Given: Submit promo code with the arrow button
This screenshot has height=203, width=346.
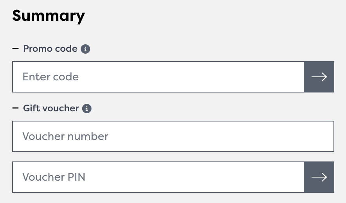Looking at the screenshot, I should coord(319,77).
